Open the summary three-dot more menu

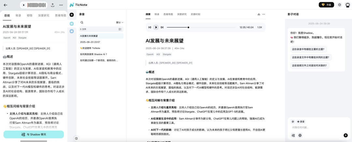pyautogui.click(x=264, y=14)
